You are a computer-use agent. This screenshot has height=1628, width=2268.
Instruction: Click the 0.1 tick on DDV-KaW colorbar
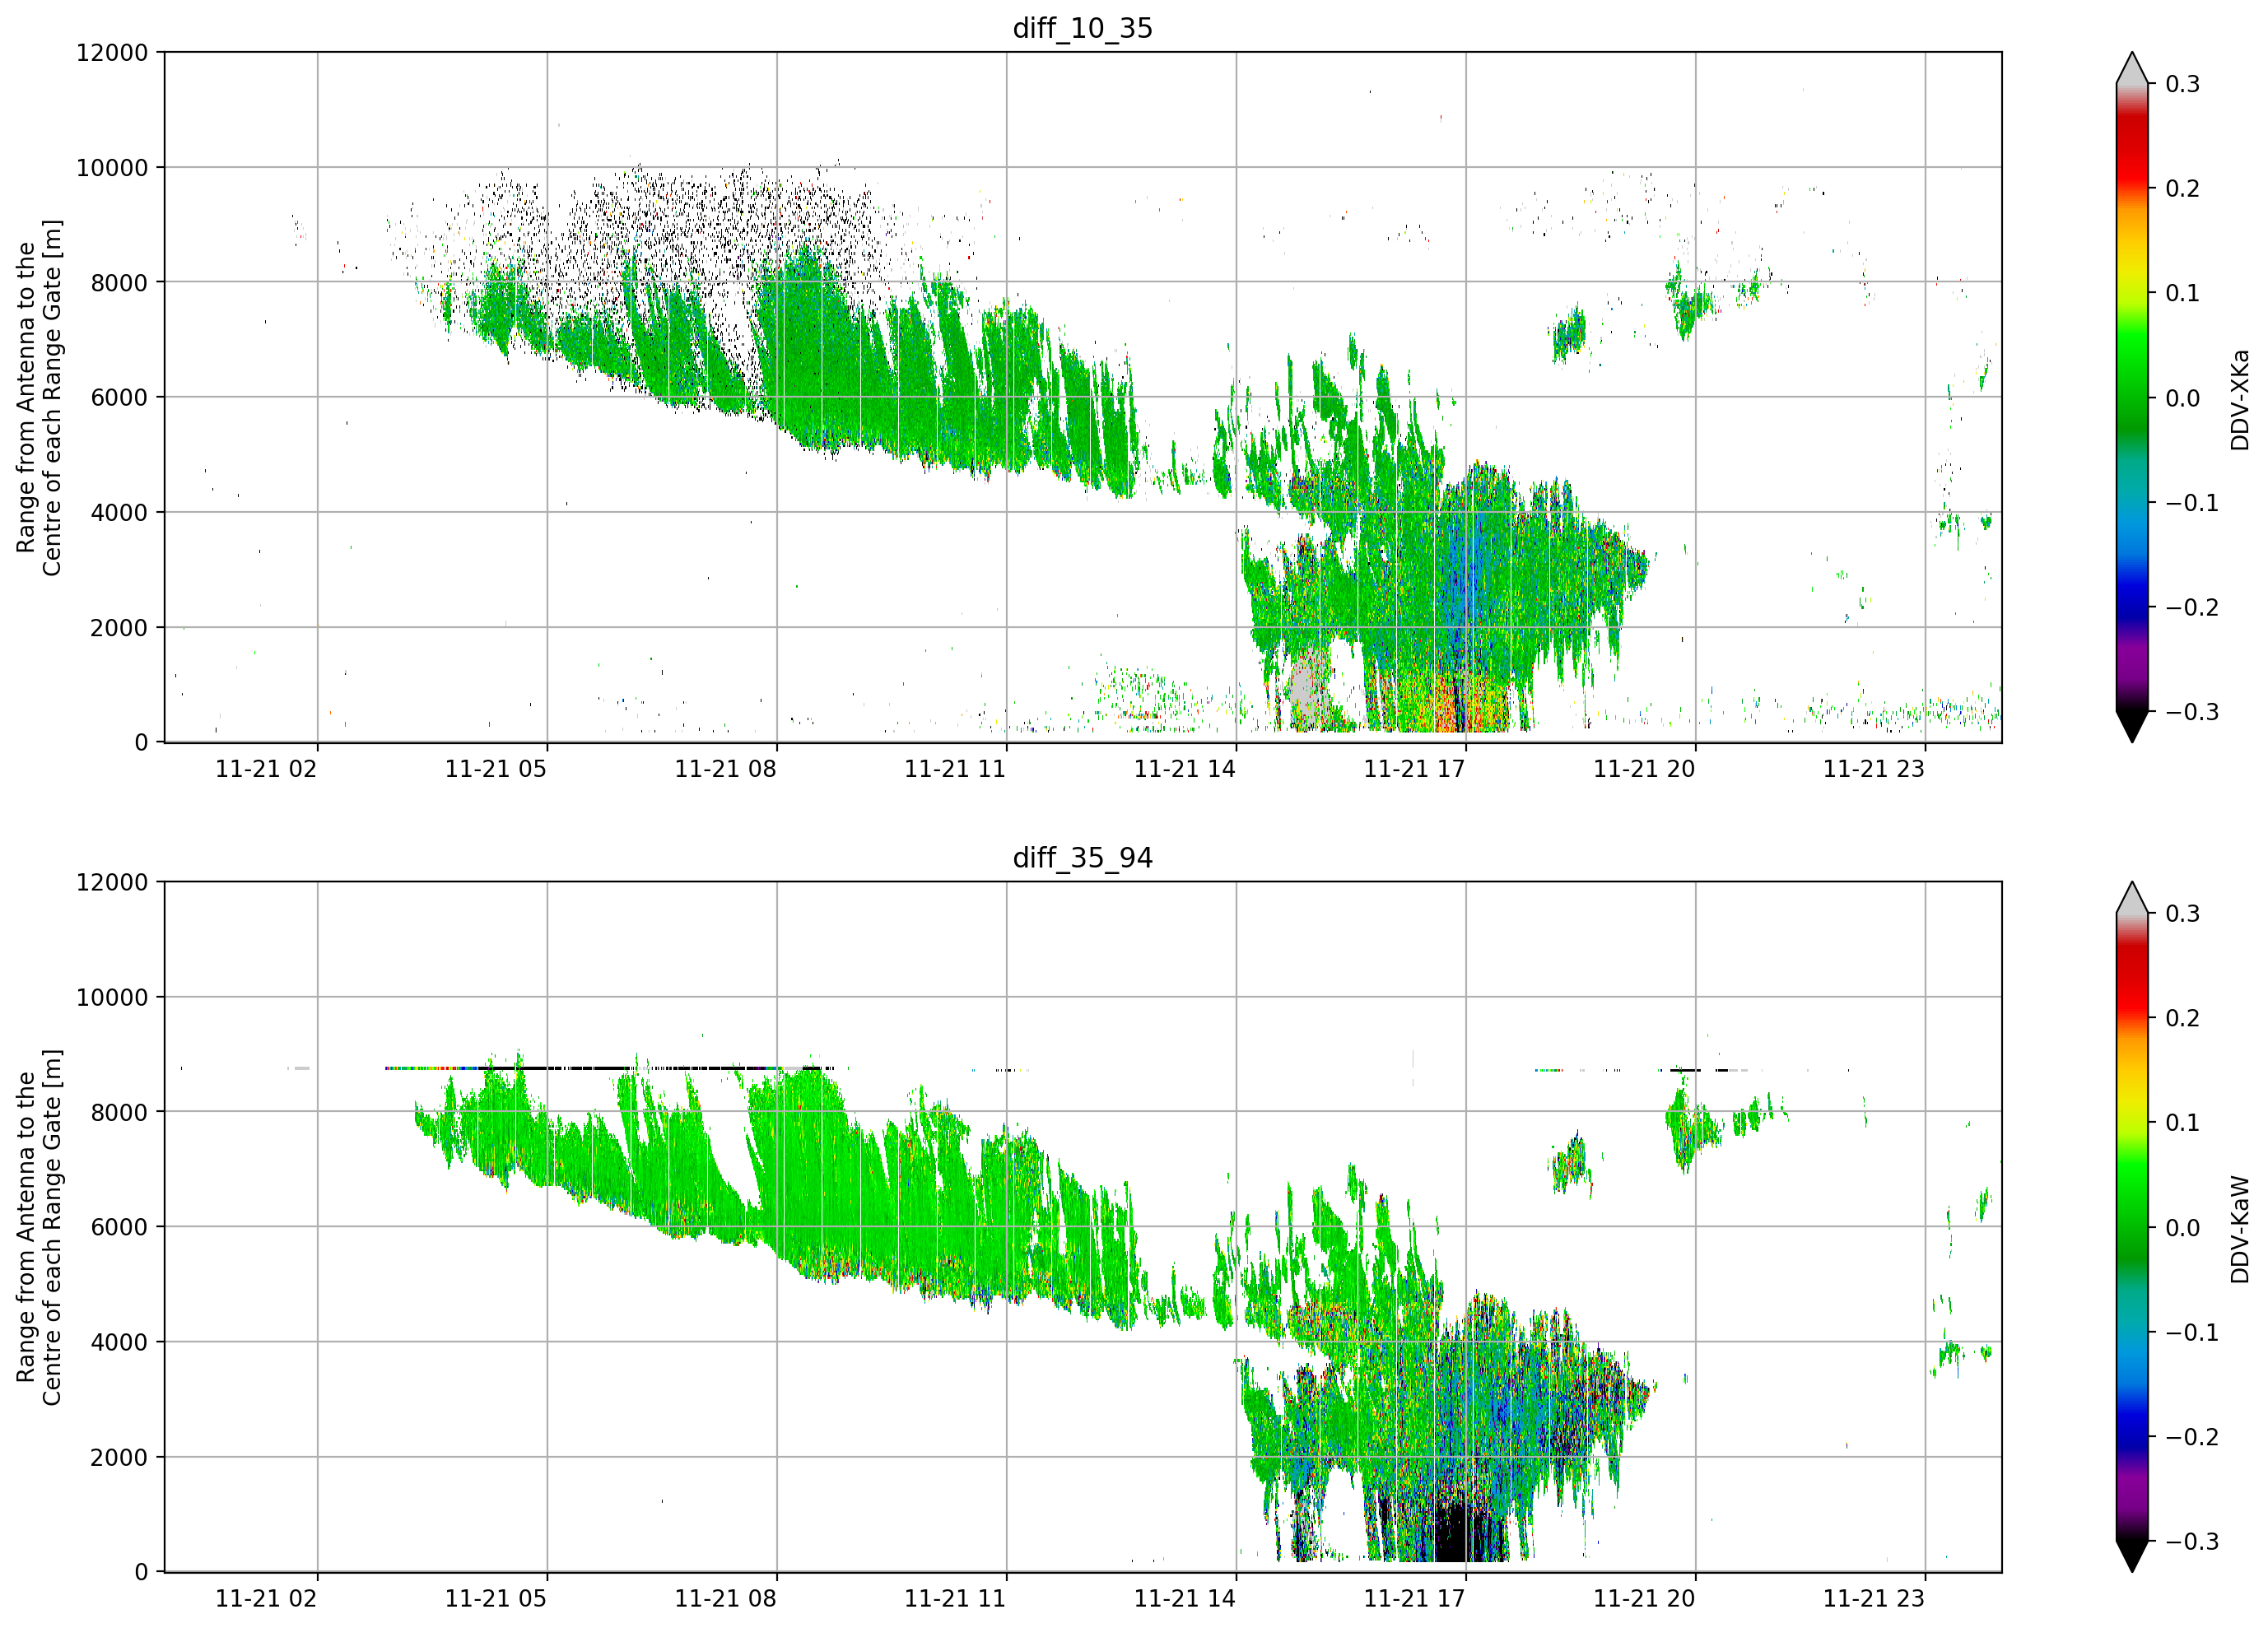tap(2183, 1123)
